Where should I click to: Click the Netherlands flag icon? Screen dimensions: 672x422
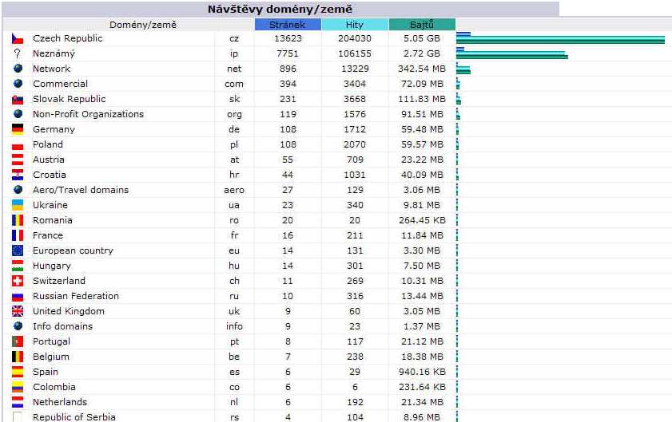click(x=18, y=402)
